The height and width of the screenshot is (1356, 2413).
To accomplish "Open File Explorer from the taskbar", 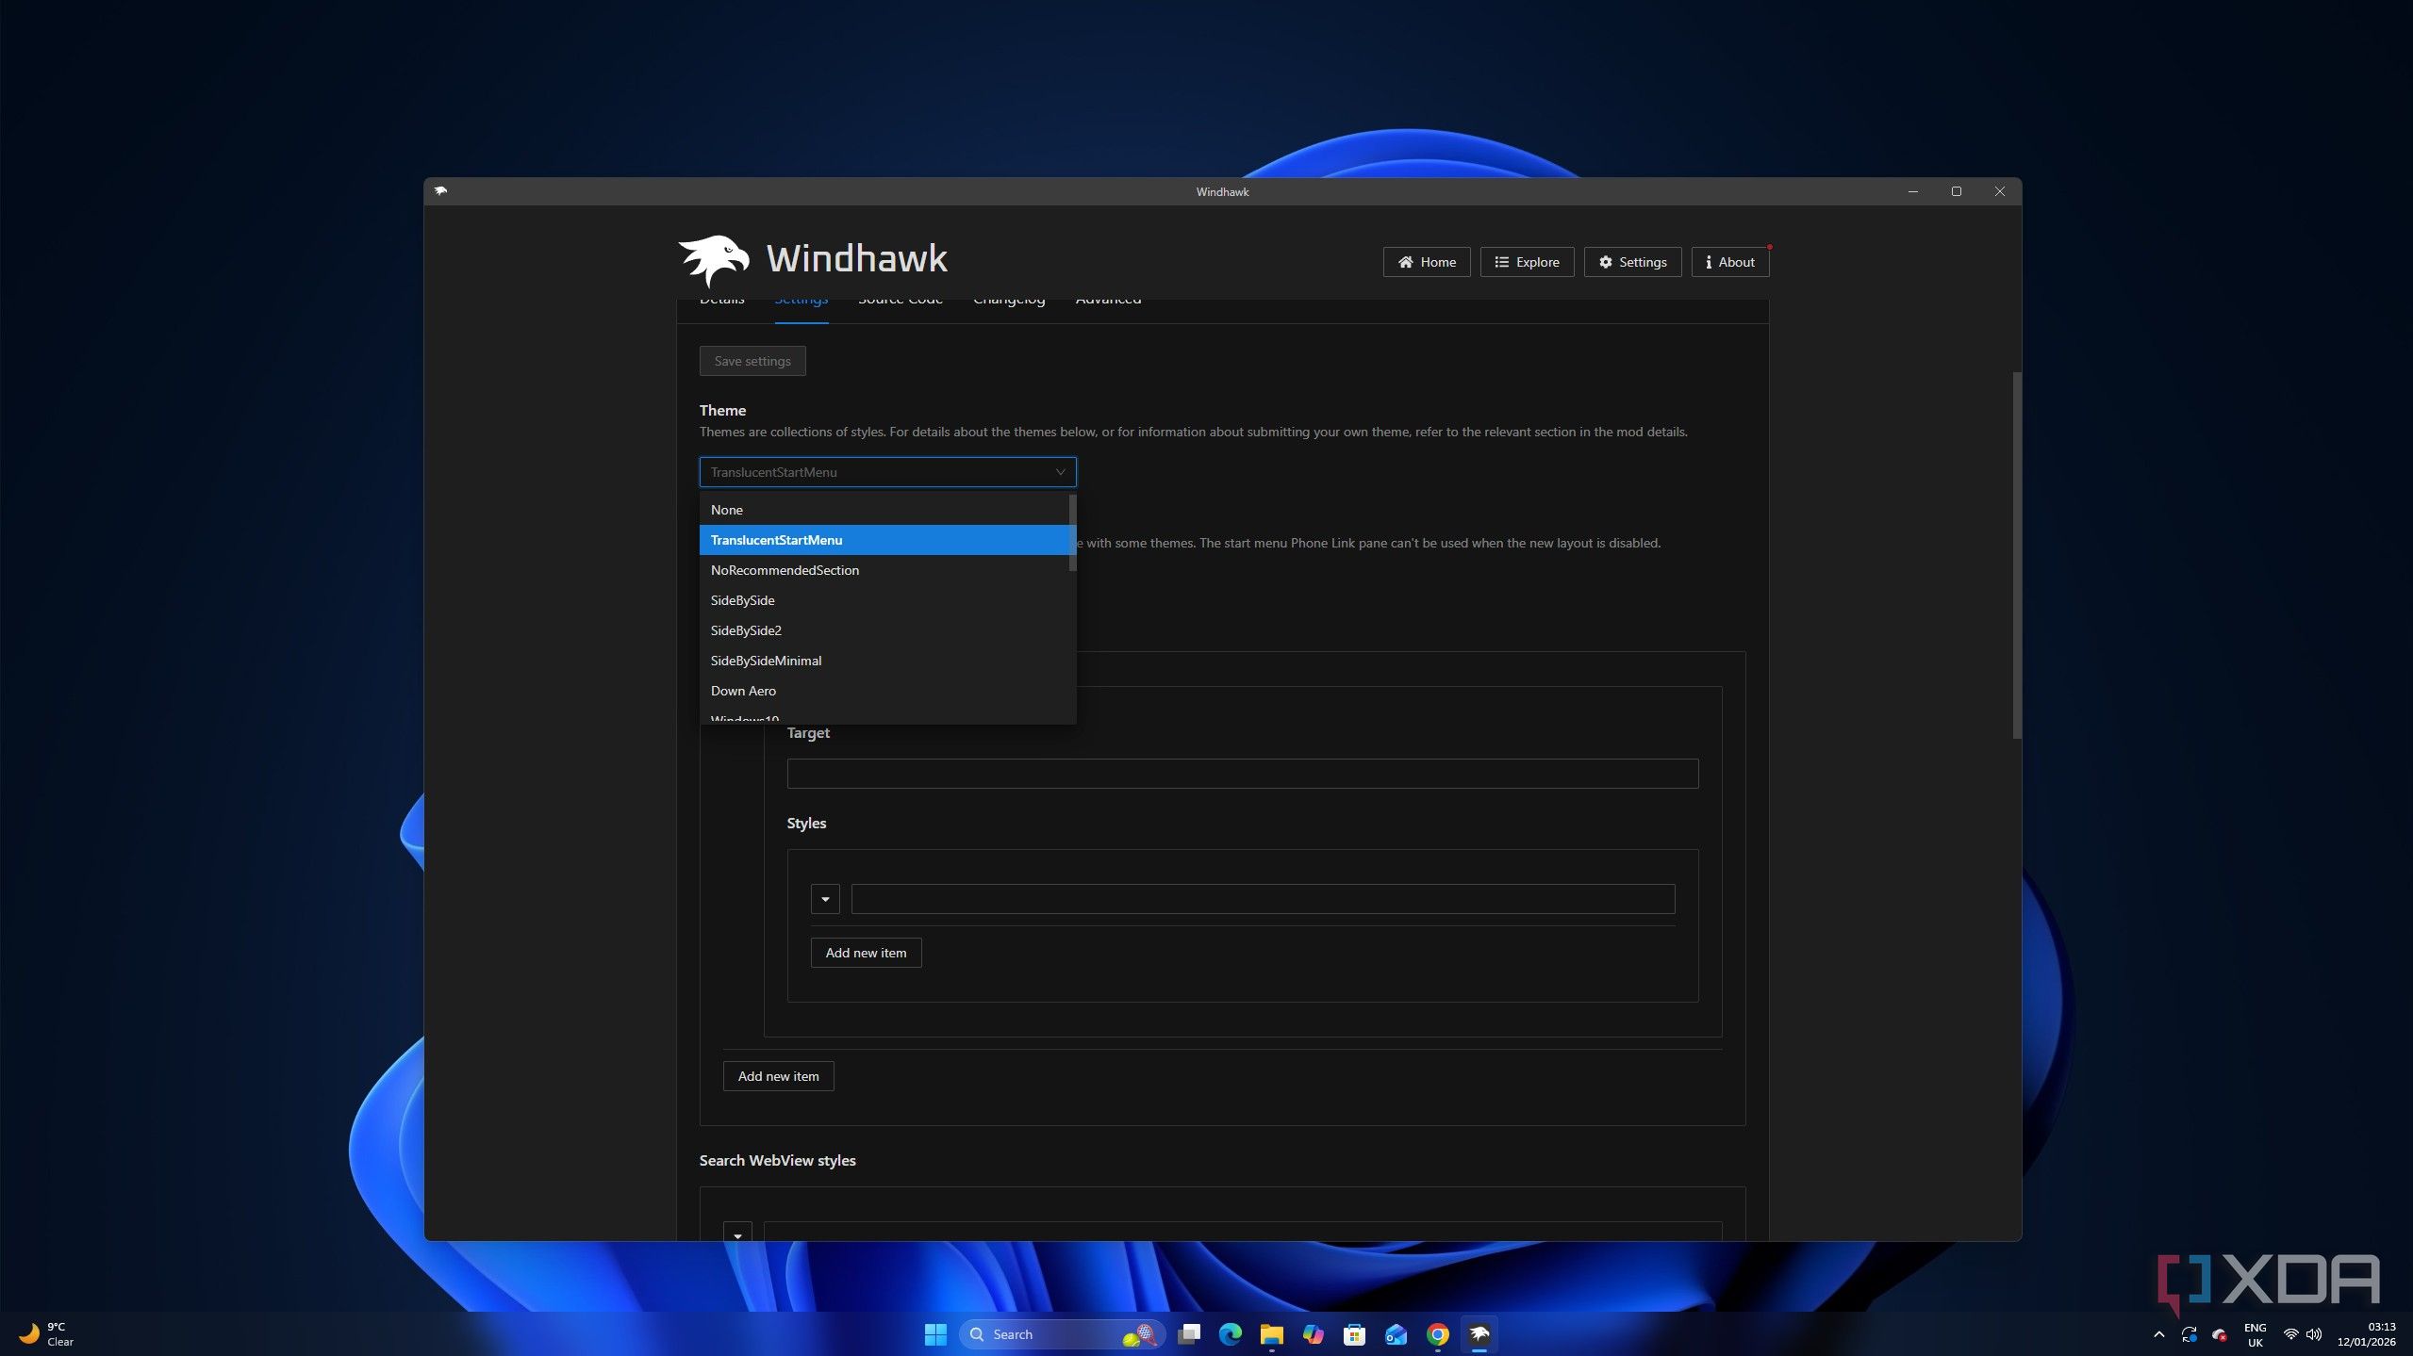I will click(x=1271, y=1334).
